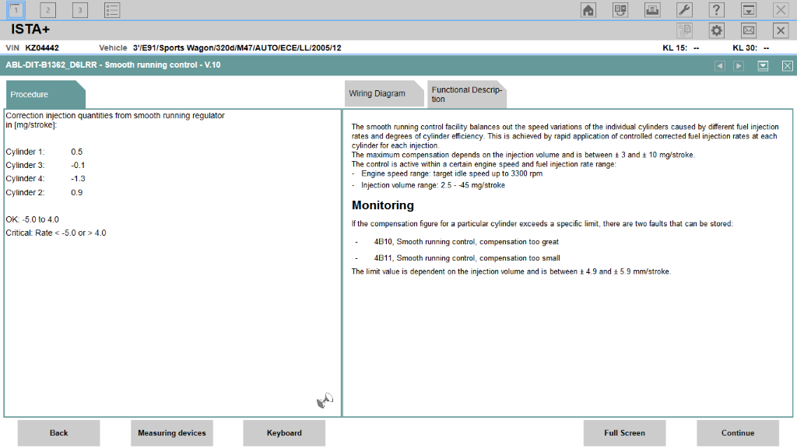The height and width of the screenshot is (448, 797).
Task: Switch to session tab 3
Action: tap(80, 10)
